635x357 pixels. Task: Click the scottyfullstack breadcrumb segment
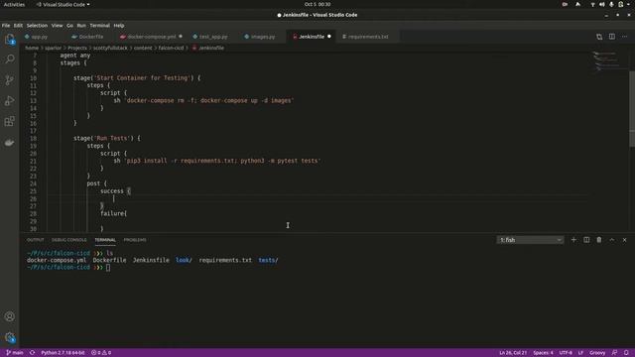(110, 48)
